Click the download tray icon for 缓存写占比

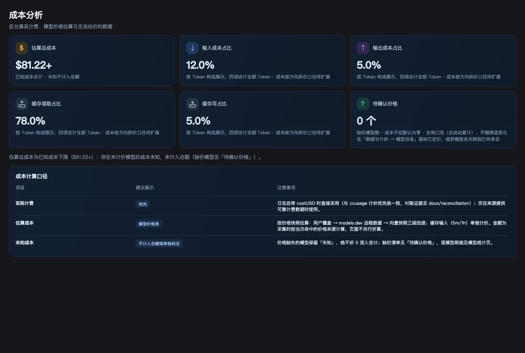point(192,104)
